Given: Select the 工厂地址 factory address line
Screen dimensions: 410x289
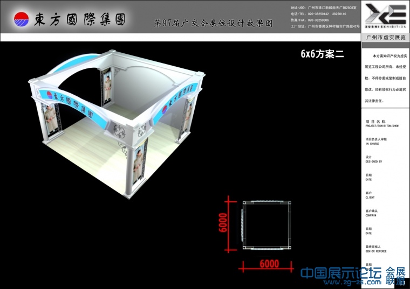Looking at the screenshot, I should [325, 26].
